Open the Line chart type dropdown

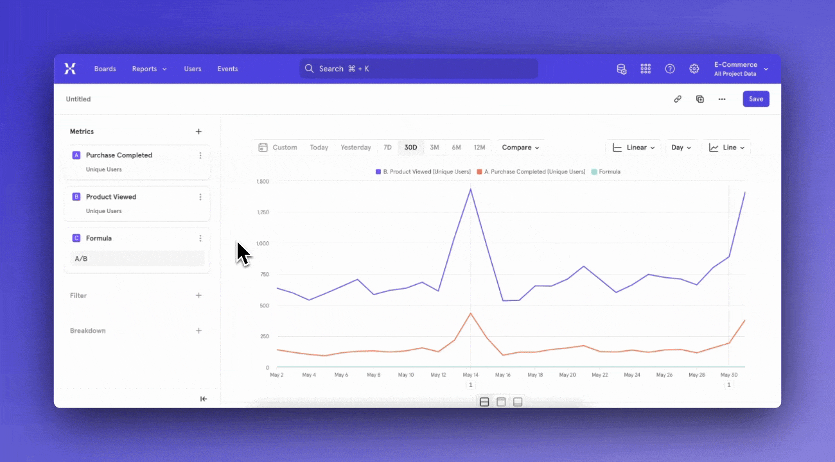click(726, 148)
